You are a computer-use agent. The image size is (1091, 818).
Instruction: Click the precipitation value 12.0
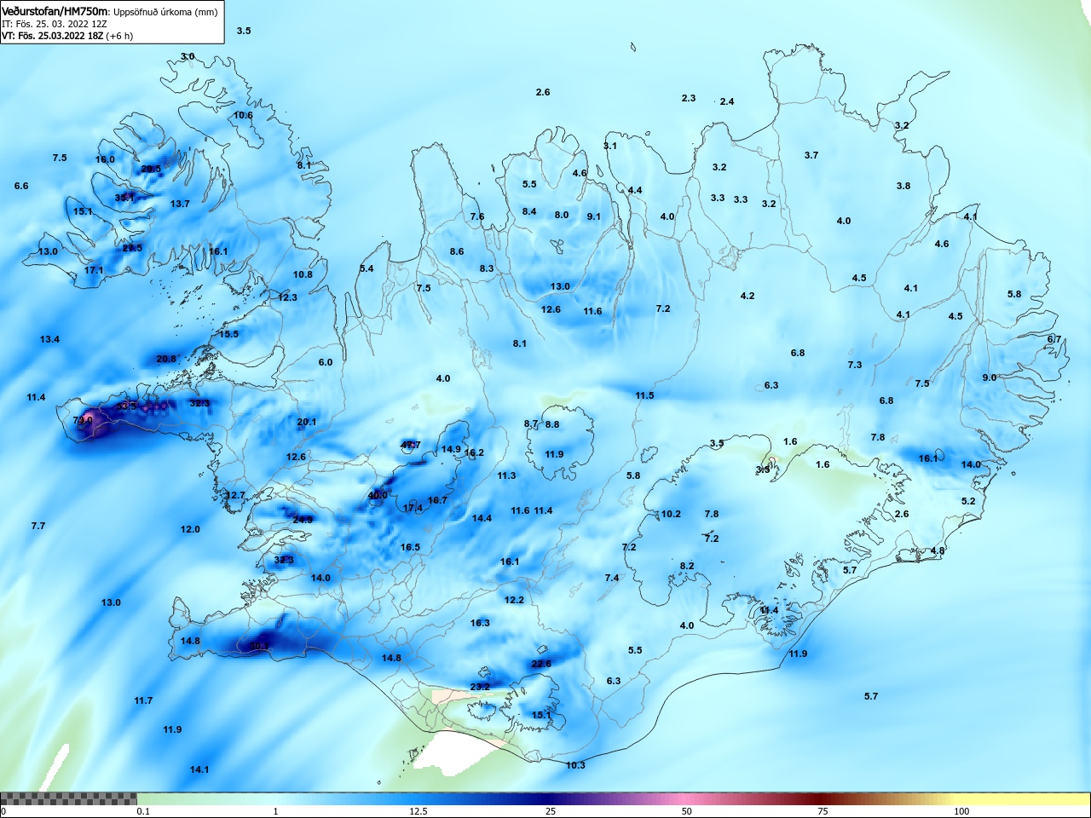(x=190, y=530)
